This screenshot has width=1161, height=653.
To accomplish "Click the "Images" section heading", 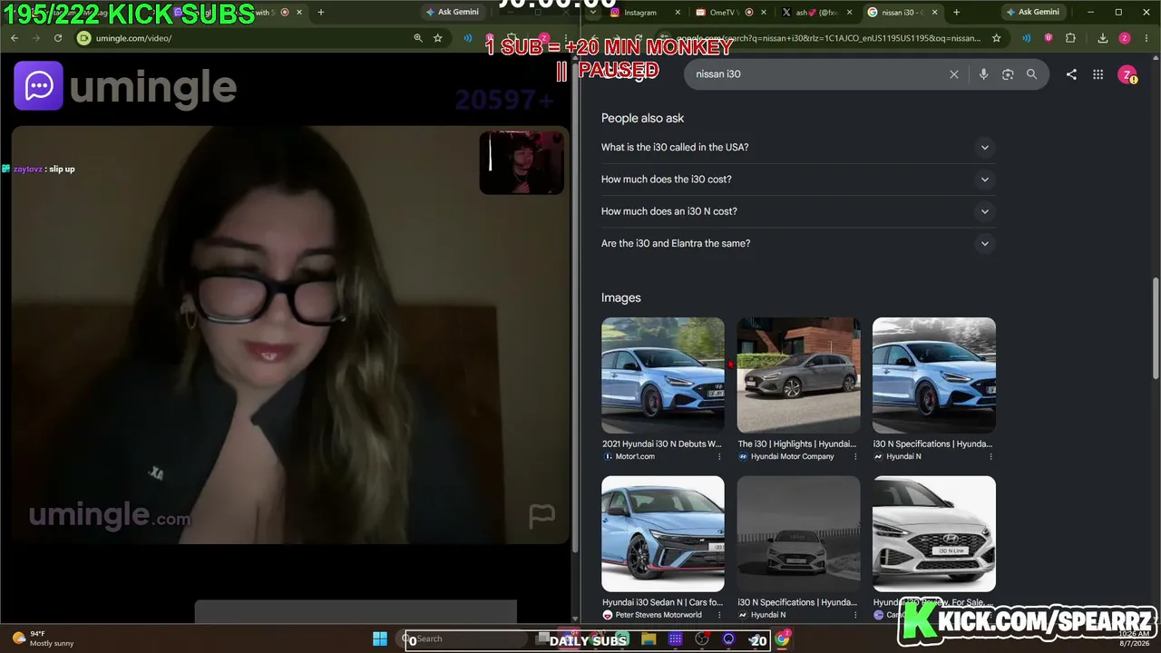I will (620, 297).
